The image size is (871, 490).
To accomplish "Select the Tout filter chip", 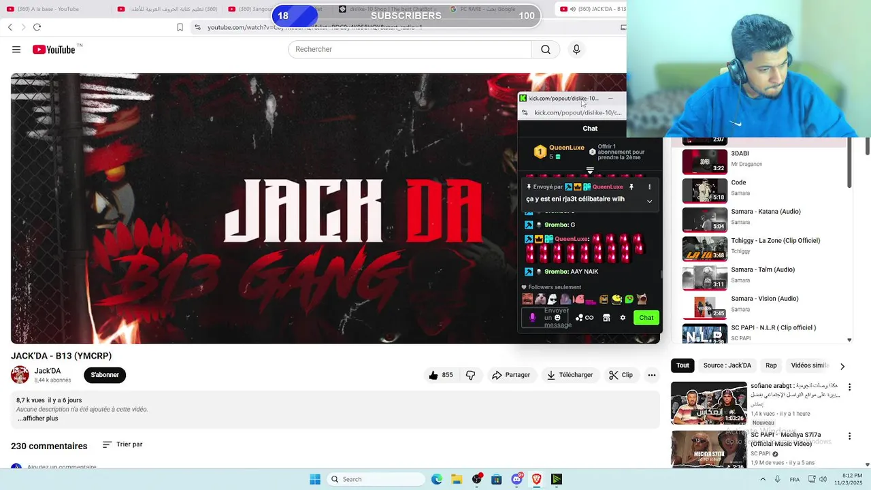I will point(683,365).
